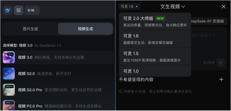
Task: Choose the 视频 S2.0 Pro model icon
Action: pyautogui.click(x=9, y=90)
